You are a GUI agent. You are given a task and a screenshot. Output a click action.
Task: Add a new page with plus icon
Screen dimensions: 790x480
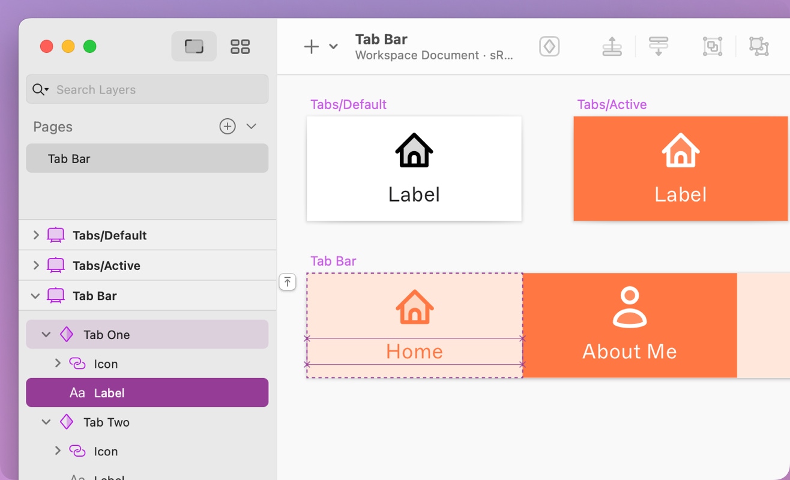coord(228,127)
